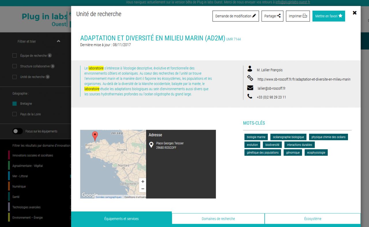
Task: Click the lallier@sb-roscoff.fr email link
Action: click(x=271, y=88)
